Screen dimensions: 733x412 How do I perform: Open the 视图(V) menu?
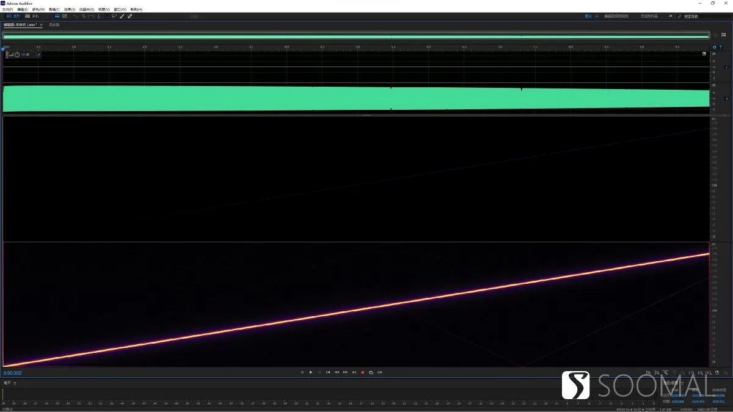pyautogui.click(x=104, y=10)
